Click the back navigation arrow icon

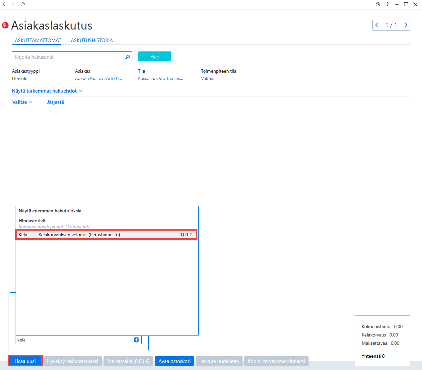4,4
